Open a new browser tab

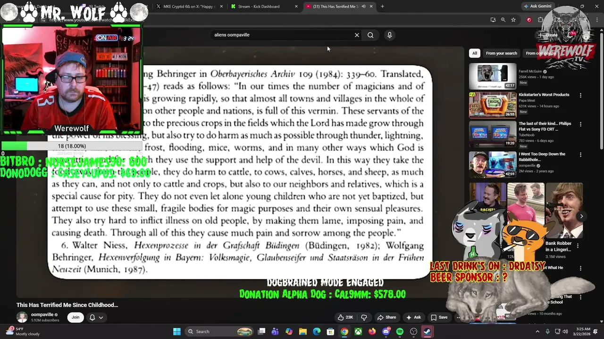coord(382,7)
